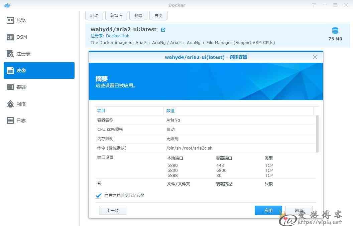The image size is (353, 226).
Task: Select the AriaNg container name value
Action: tap(173, 120)
